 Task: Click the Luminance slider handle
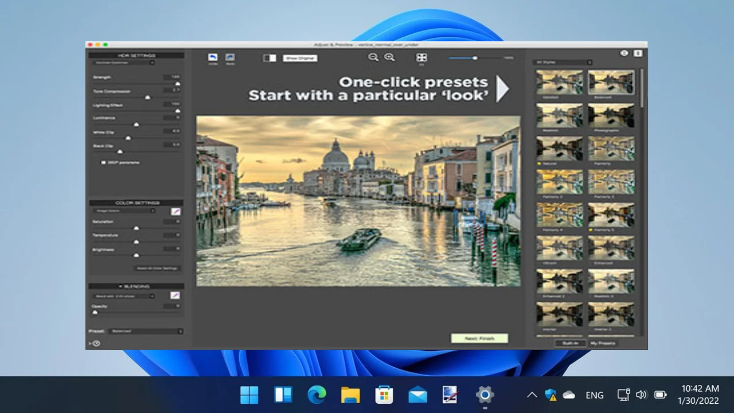click(x=136, y=124)
